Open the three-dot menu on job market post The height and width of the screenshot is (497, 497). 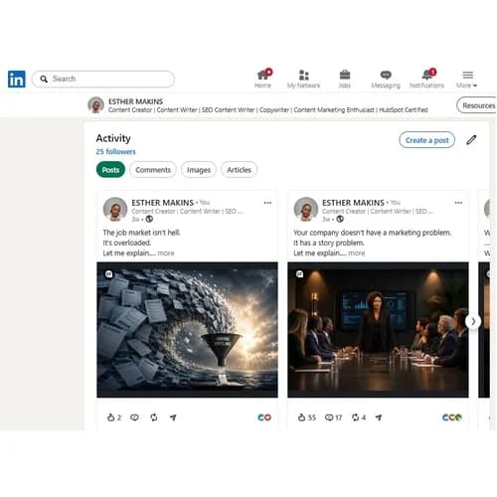267,203
